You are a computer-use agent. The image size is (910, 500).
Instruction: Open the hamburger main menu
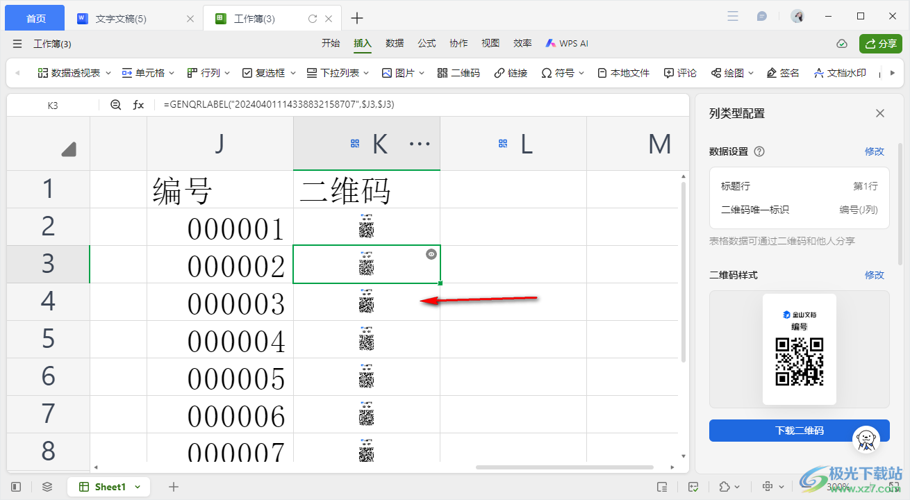tap(17, 44)
